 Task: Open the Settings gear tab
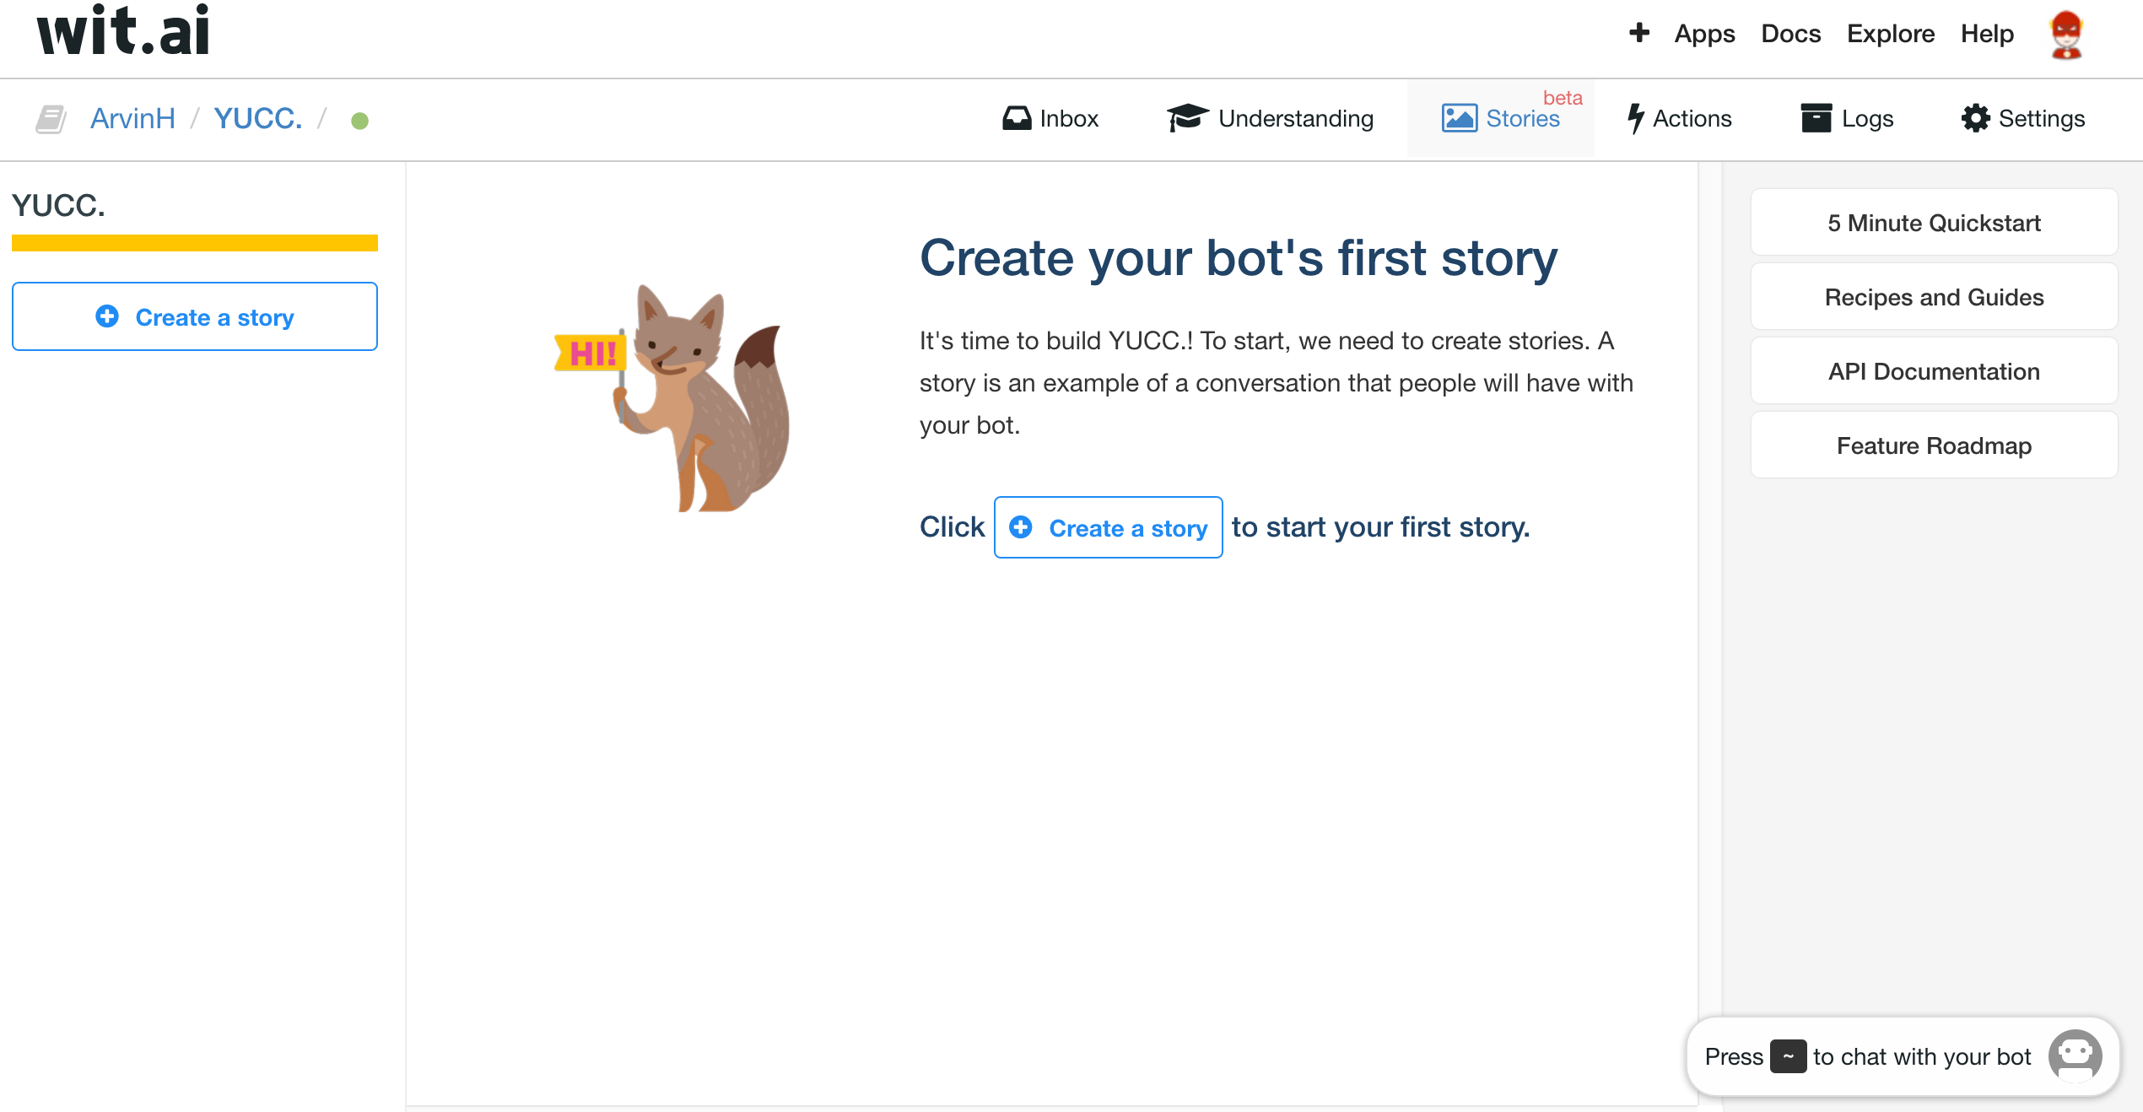(x=2022, y=118)
